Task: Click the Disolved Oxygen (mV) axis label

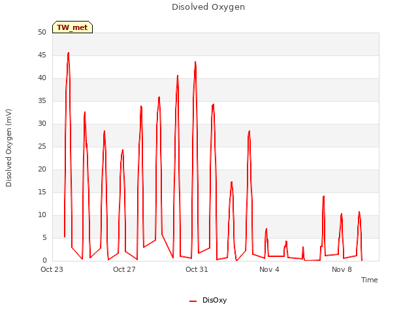Action: (x=8, y=148)
